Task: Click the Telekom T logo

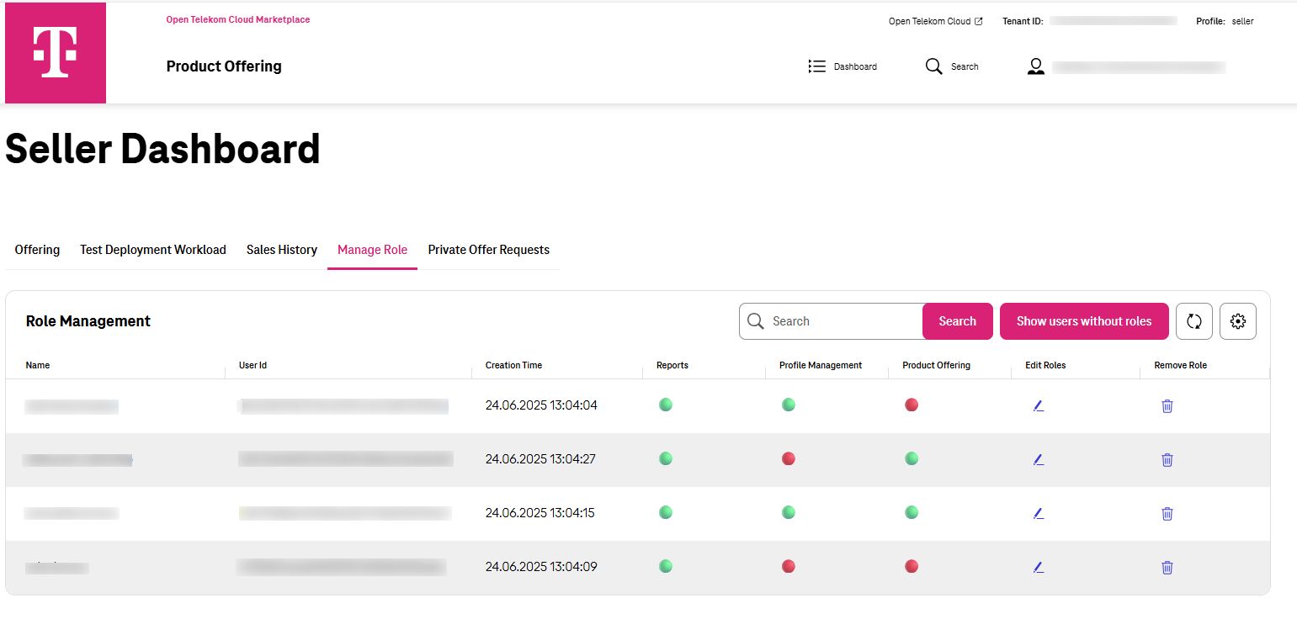Action: click(56, 53)
